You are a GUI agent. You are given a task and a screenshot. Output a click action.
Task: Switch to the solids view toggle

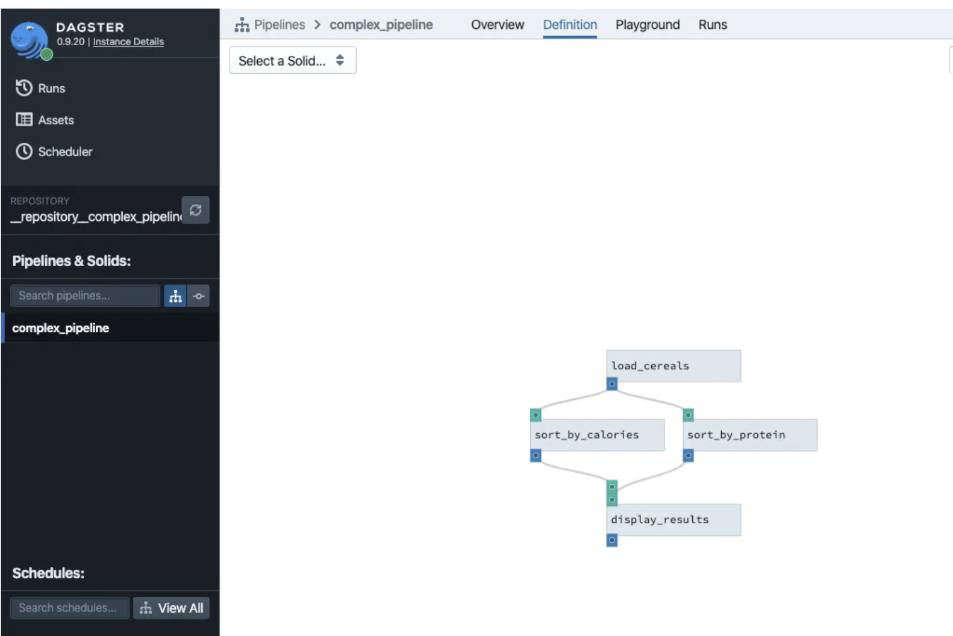pos(199,296)
